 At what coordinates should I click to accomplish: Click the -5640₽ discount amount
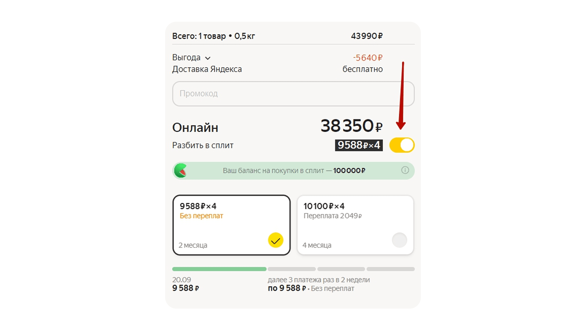pyautogui.click(x=367, y=58)
